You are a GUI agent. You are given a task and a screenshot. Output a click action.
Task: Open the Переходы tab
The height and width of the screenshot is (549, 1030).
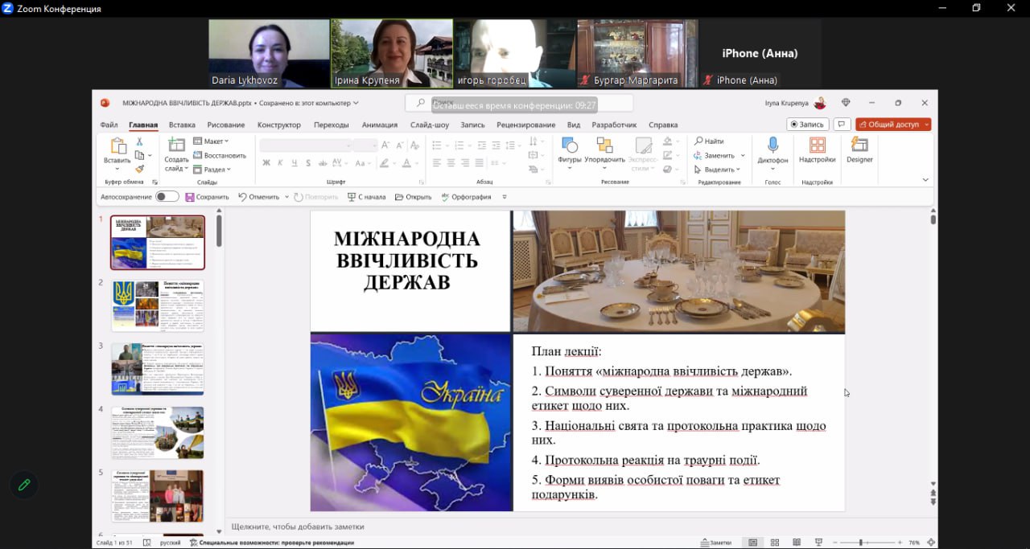click(332, 125)
